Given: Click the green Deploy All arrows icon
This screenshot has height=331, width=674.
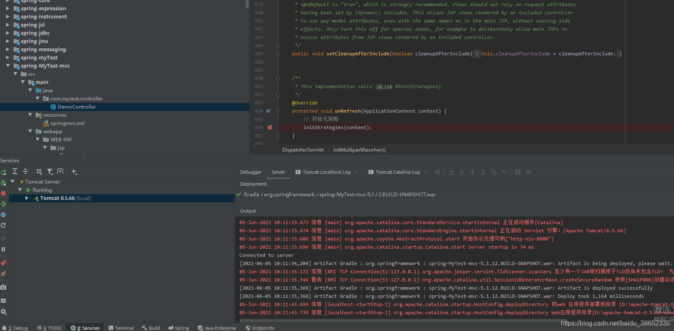Looking at the screenshot, I should coord(3,204).
